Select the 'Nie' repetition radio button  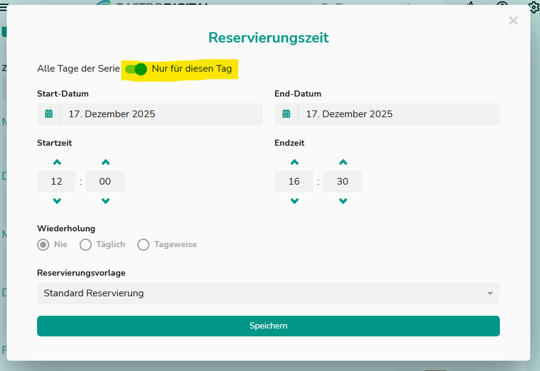click(43, 245)
